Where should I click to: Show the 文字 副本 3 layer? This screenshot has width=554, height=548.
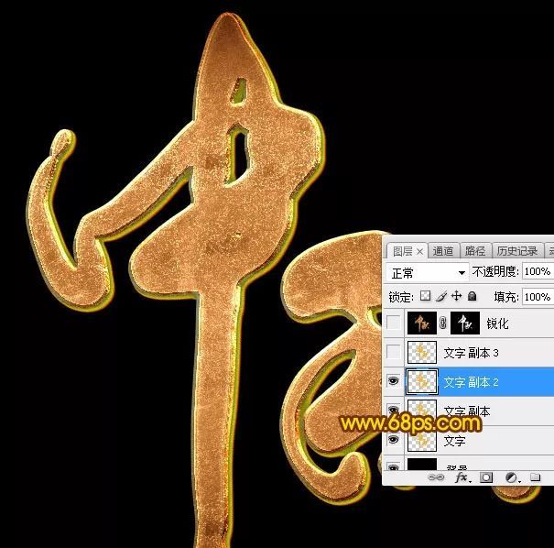[394, 352]
